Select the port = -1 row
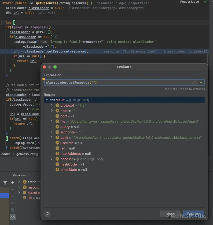The width and height of the screenshot is (213, 225). coord(124,116)
